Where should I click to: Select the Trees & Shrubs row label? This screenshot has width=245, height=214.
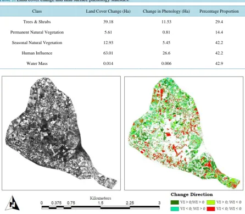click(x=37, y=21)
